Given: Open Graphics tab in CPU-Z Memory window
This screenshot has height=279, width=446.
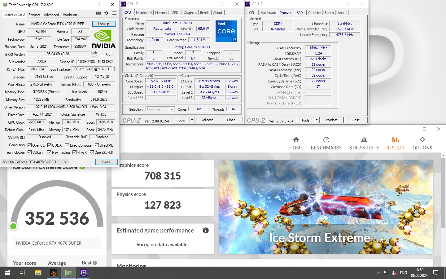Looking at the screenshot, I should click(314, 13).
